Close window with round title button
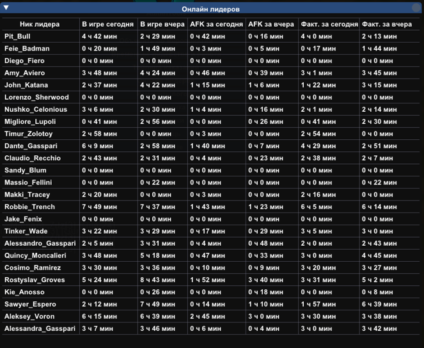This screenshot has width=424, height=348. (x=416, y=8)
